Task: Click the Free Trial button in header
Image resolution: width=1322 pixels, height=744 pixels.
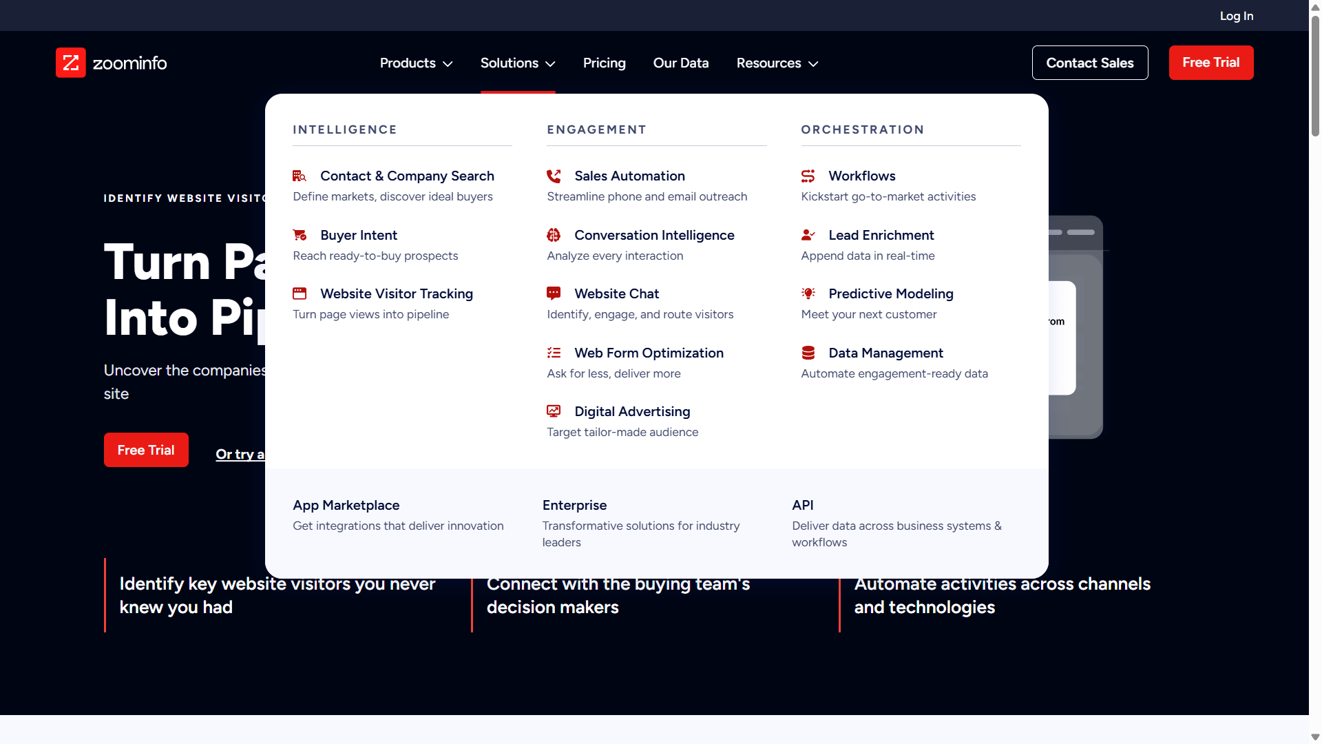Action: tap(1211, 63)
